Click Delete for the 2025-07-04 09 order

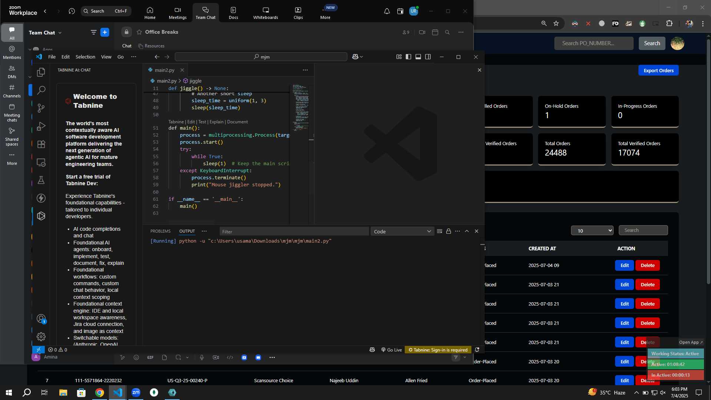point(648,265)
